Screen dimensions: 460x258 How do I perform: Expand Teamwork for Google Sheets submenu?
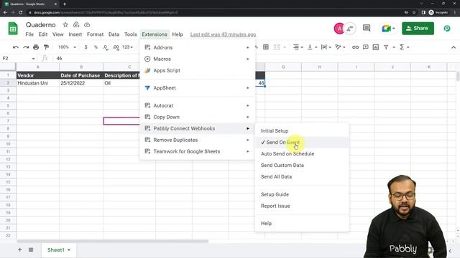[x=197, y=151]
